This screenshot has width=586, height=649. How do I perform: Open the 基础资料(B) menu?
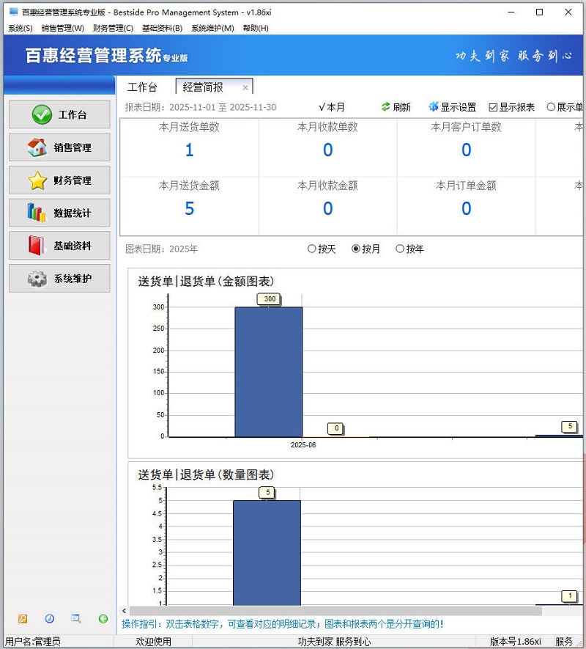tap(162, 28)
